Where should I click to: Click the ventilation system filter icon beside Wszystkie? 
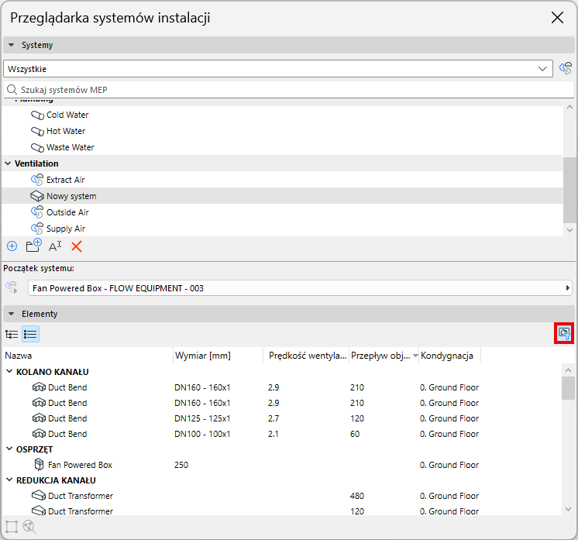[565, 68]
